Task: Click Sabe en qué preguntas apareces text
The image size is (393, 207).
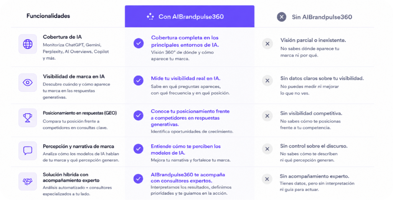Action: (x=190, y=89)
